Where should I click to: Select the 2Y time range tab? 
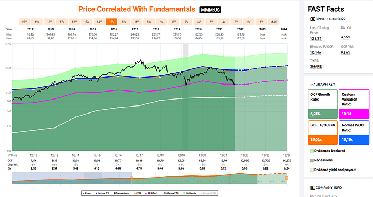click(x=249, y=22)
